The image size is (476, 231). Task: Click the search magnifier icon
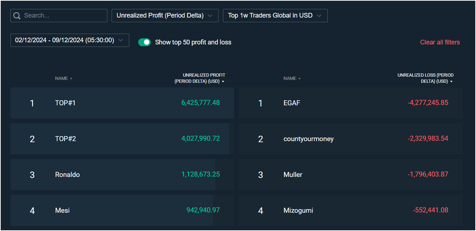(x=17, y=15)
